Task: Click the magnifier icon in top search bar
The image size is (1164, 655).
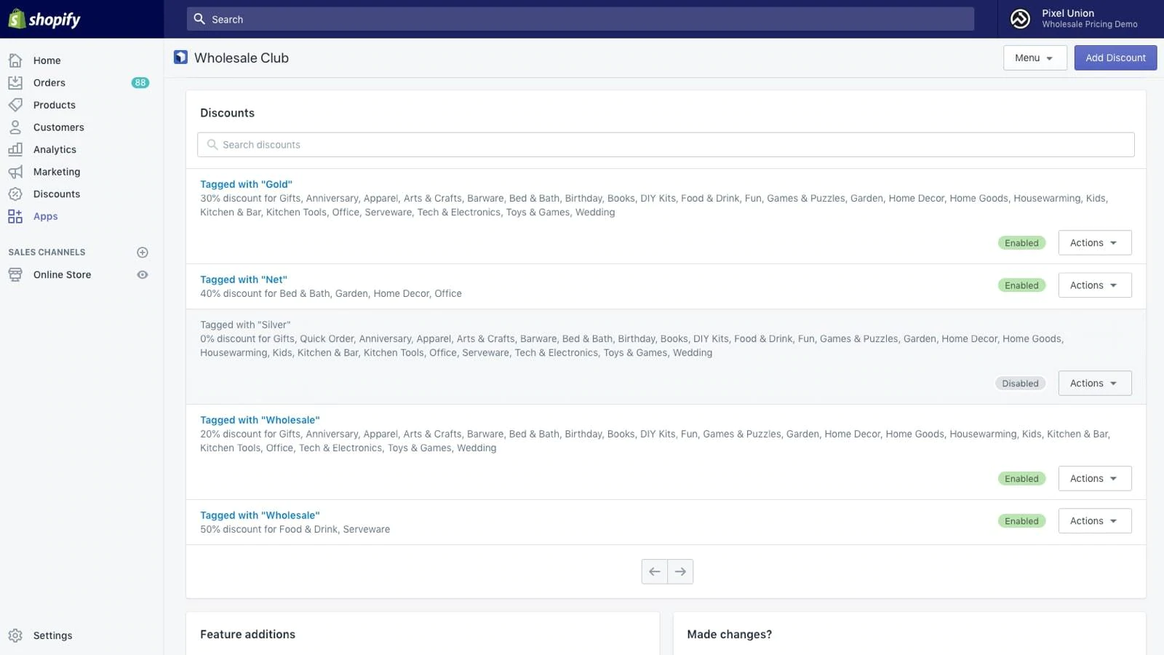Action: pyautogui.click(x=199, y=19)
